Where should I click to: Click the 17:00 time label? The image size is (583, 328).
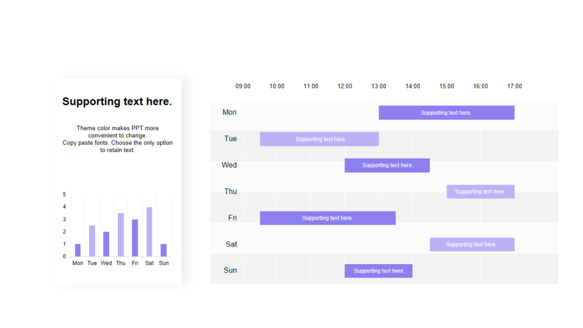click(x=514, y=86)
